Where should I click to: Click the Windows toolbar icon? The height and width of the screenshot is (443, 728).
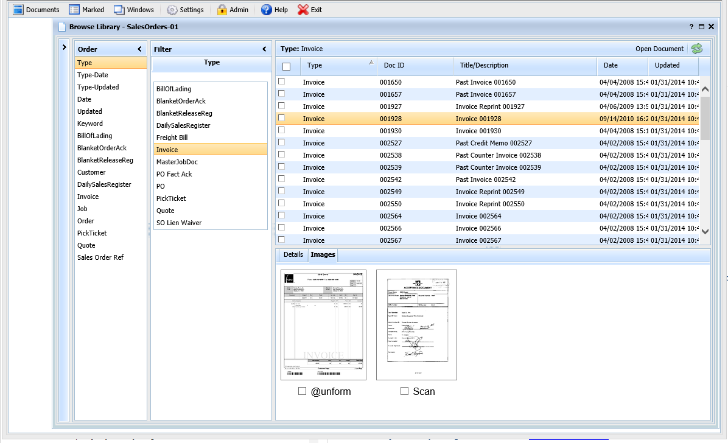(x=119, y=10)
